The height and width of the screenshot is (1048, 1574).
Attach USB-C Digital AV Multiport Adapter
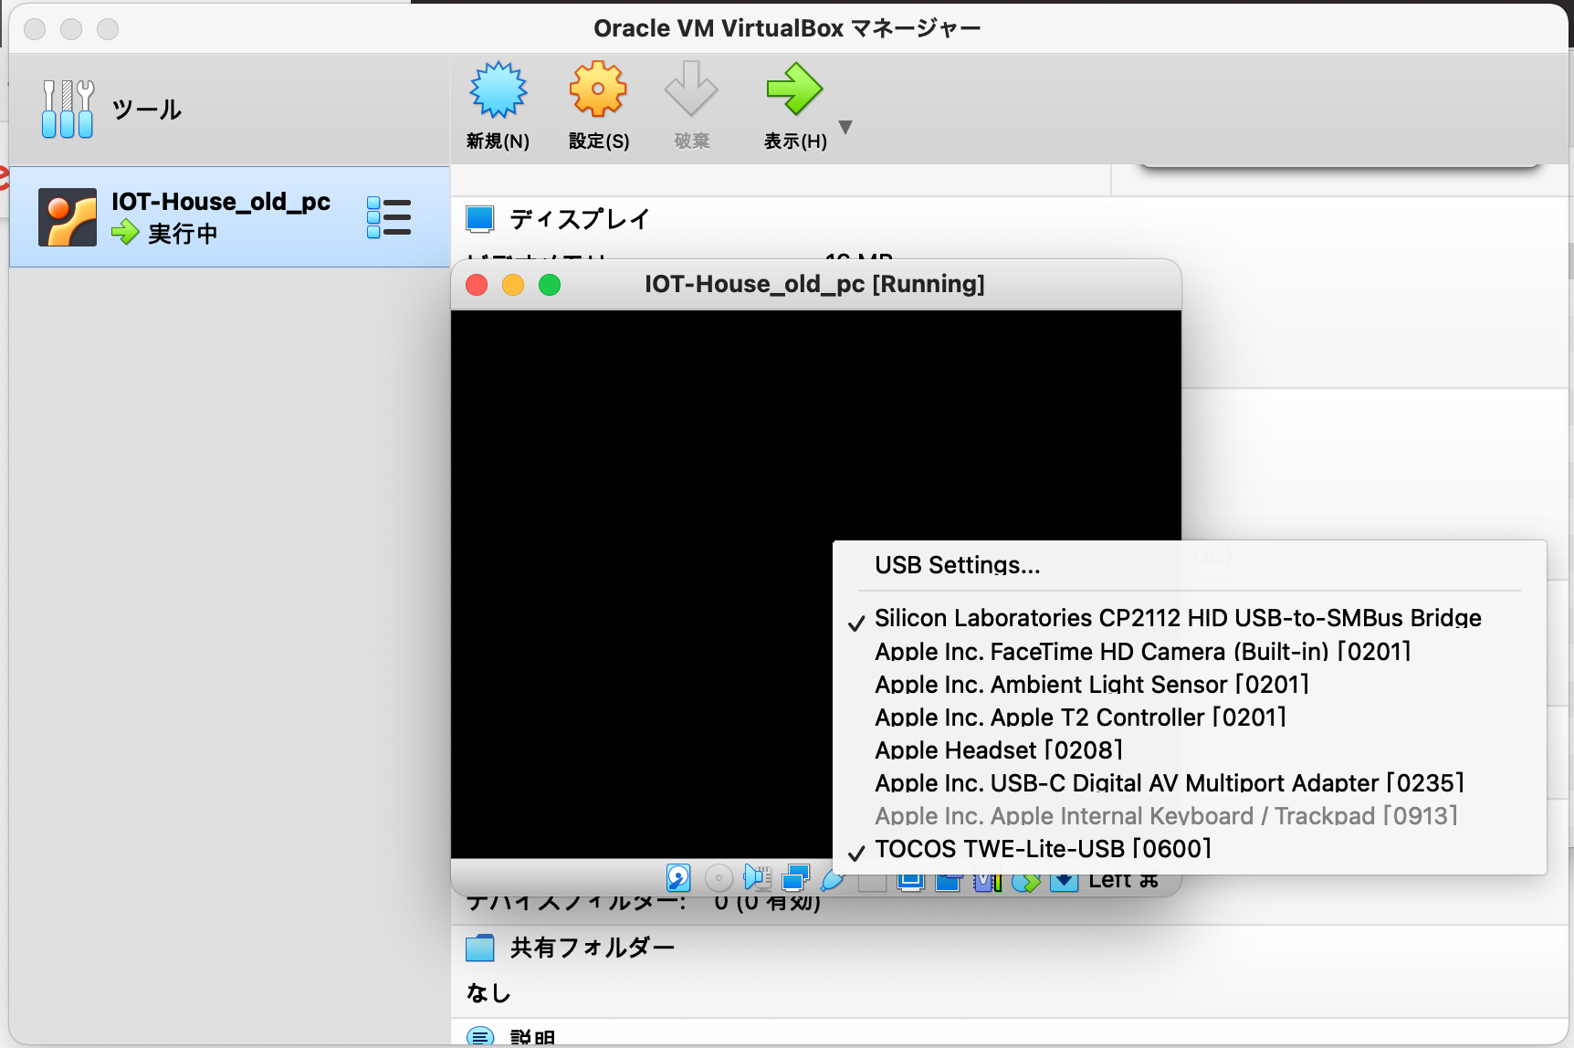point(1190,783)
